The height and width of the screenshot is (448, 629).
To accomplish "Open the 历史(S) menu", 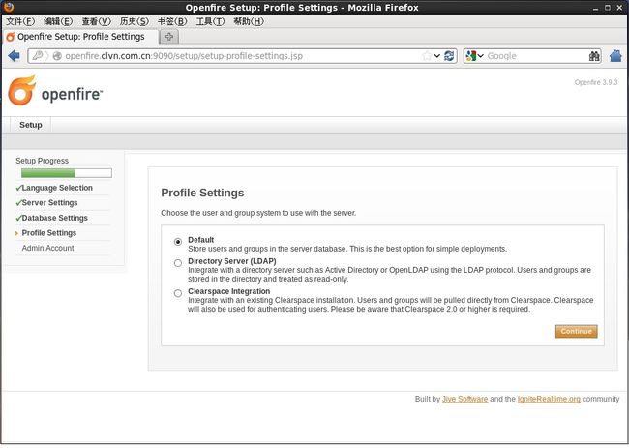I will tap(135, 21).
